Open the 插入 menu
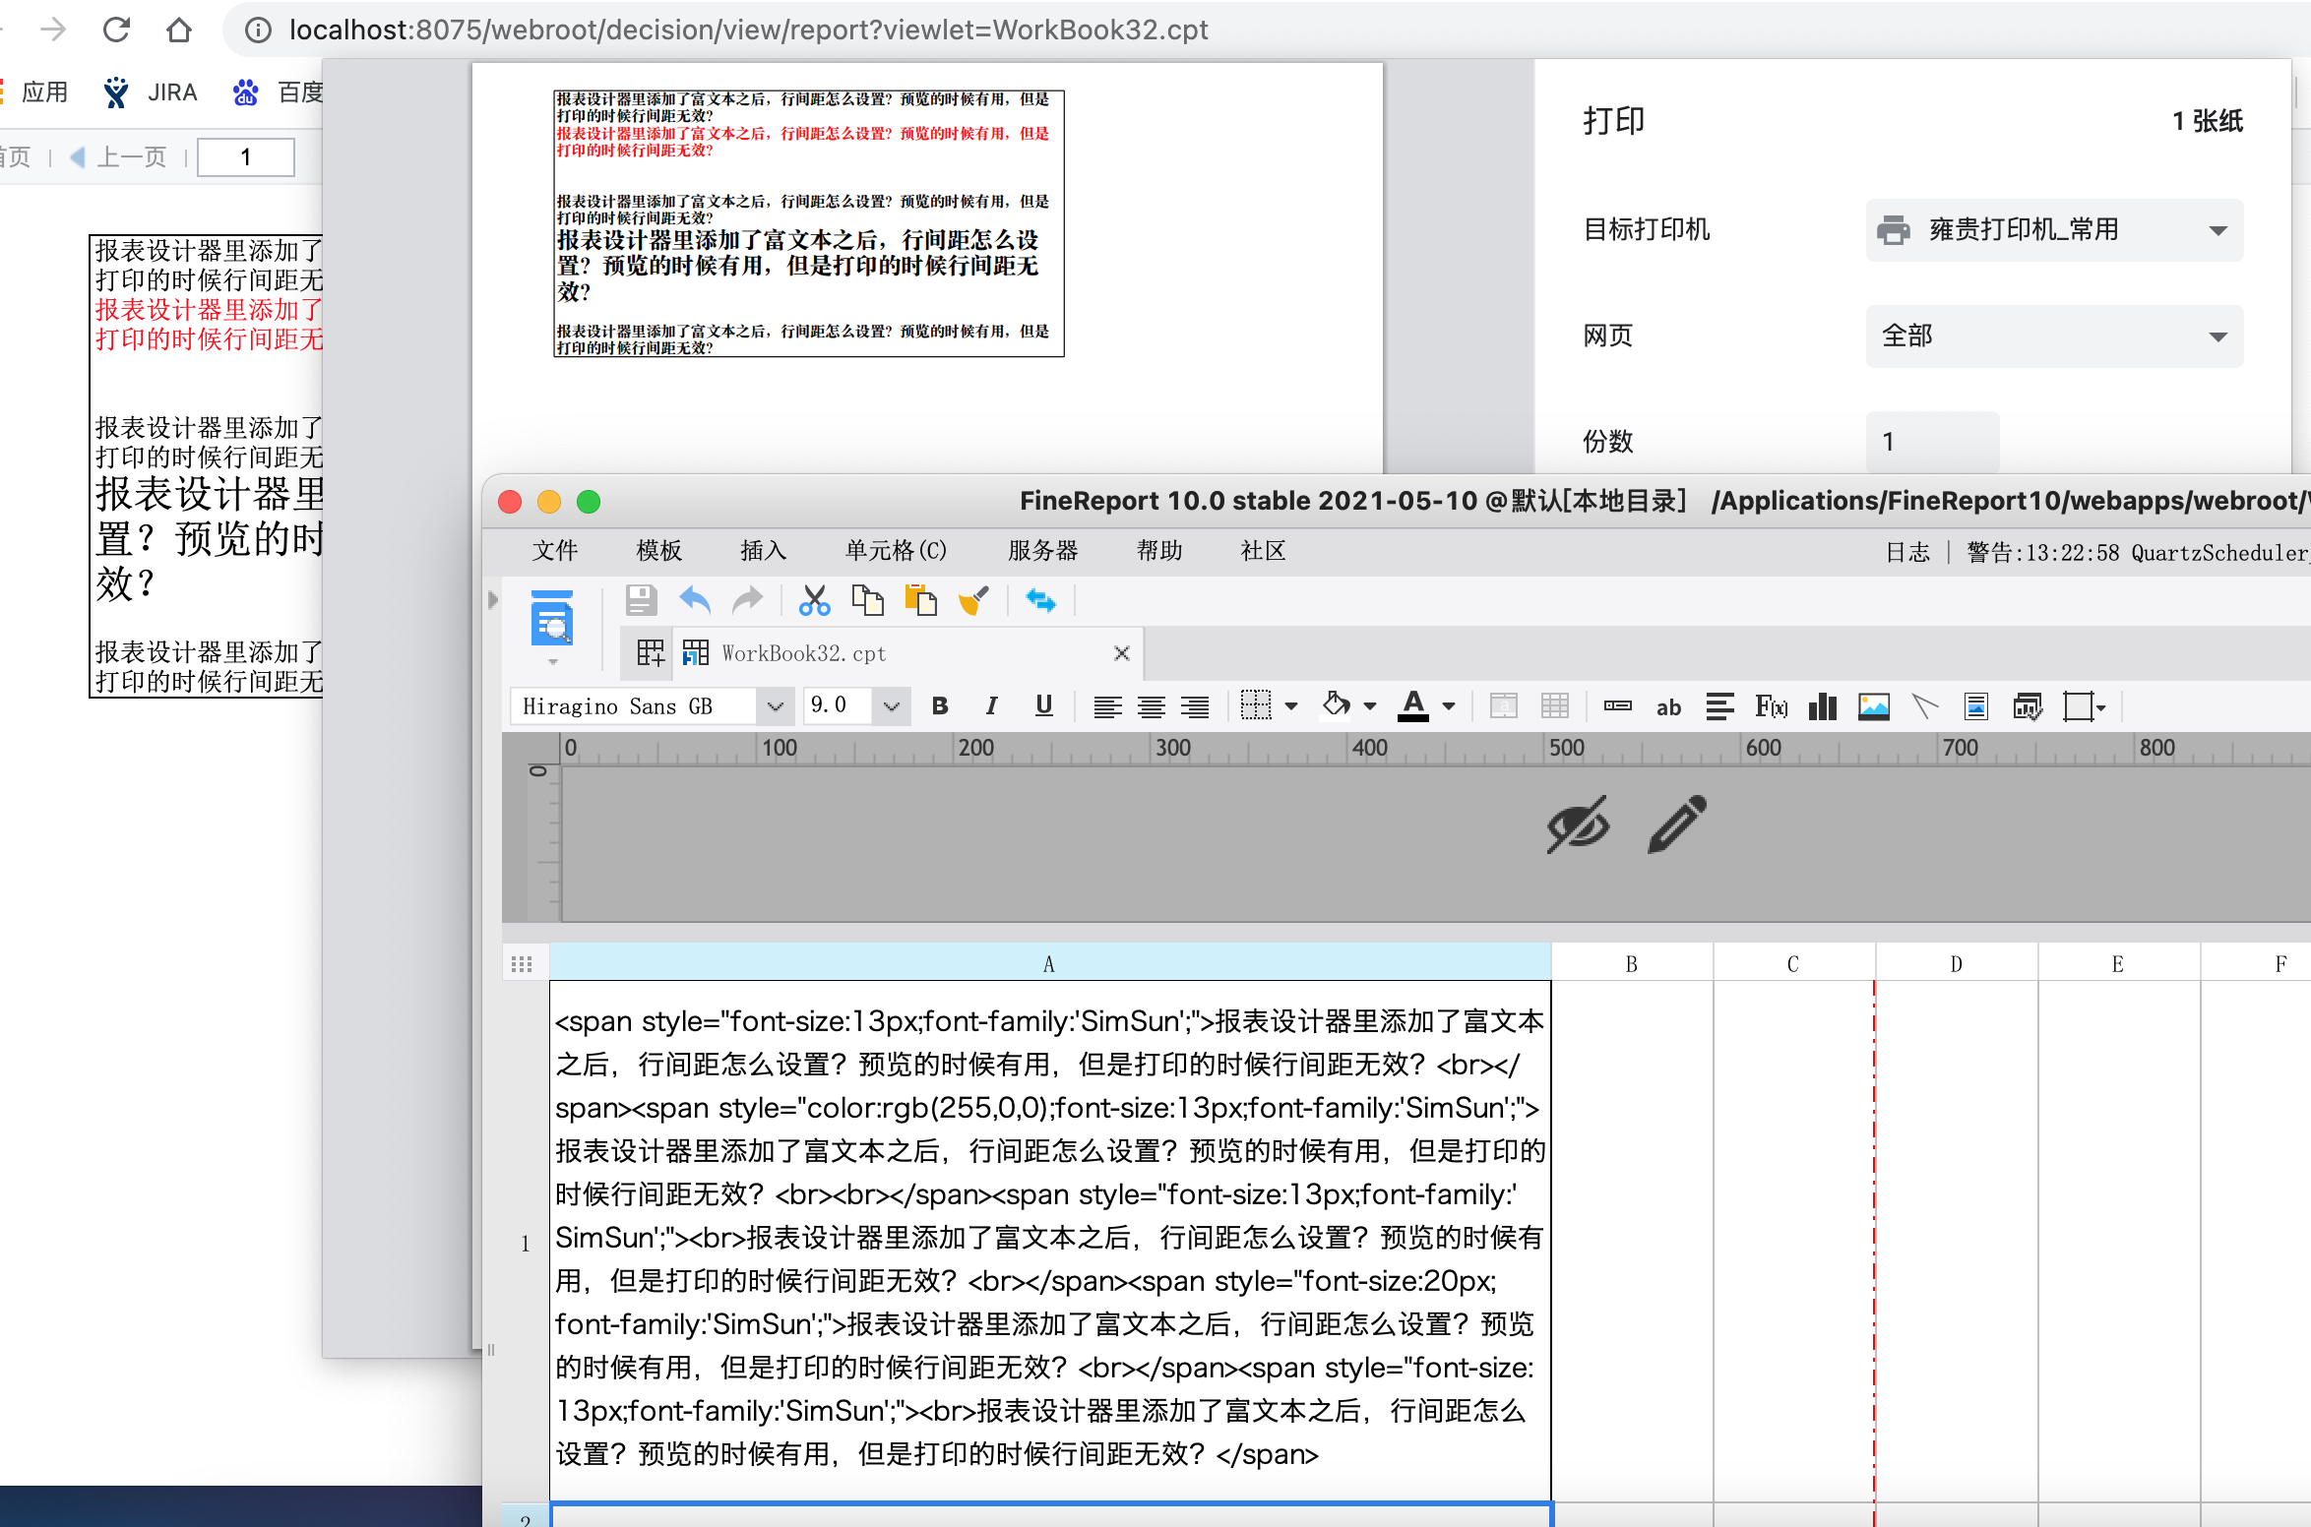This screenshot has height=1527, width=2311. pos(764,550)
